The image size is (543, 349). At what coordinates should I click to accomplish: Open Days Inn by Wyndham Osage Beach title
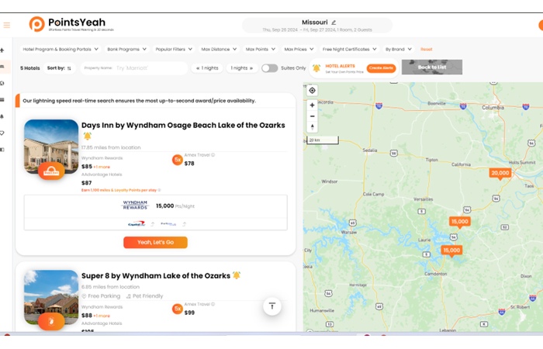click(x=183, y=126)
